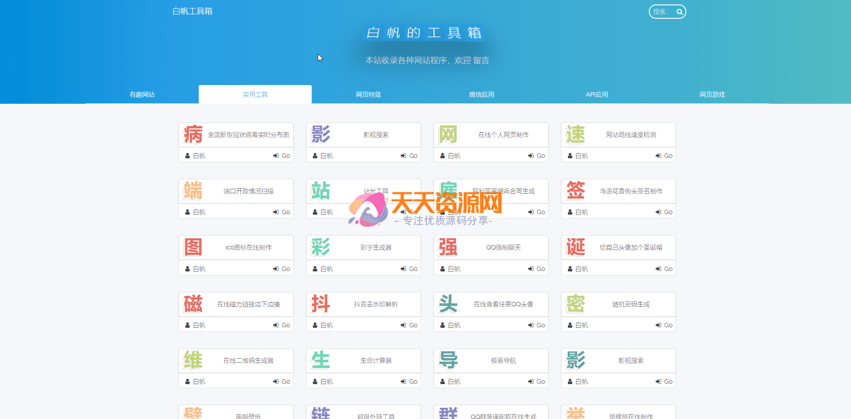Open the 白帆工具箱 site title link
Viewport: 851px width, 419px height.
(192, 11)
